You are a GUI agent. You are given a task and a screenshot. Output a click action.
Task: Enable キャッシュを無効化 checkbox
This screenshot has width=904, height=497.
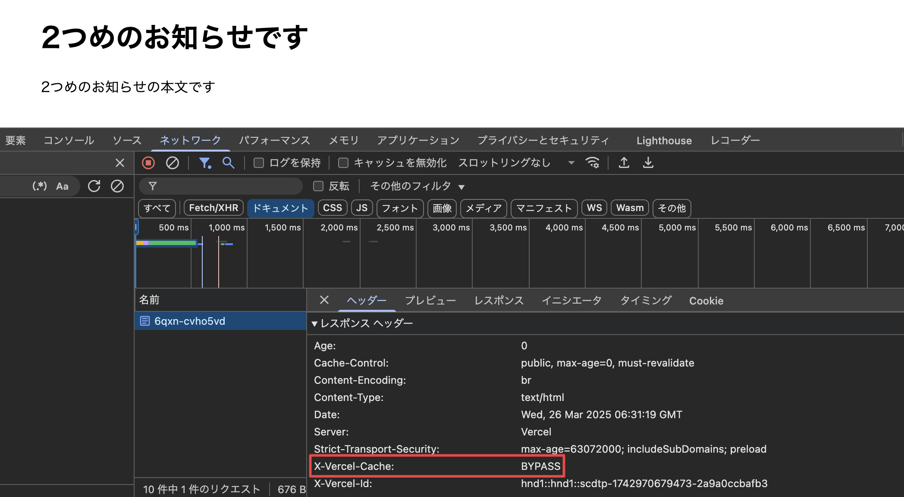[x=343, y=163]
